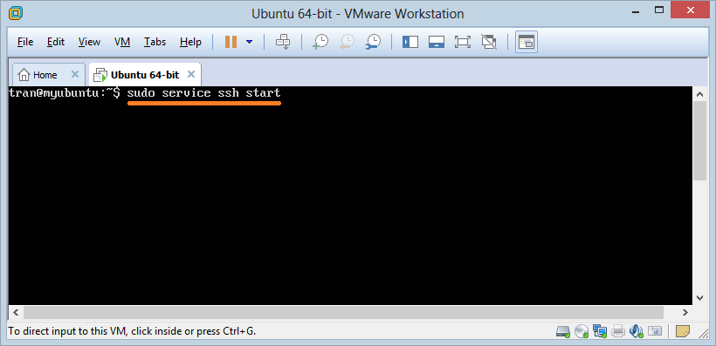716x346 pixels.
Task: Click the sound card status icon
Action: pos(636,331)
